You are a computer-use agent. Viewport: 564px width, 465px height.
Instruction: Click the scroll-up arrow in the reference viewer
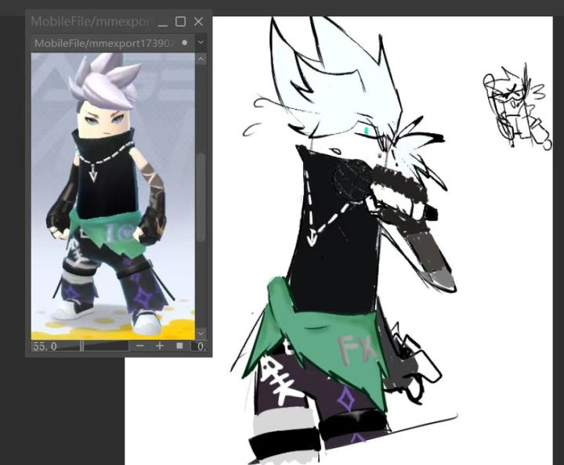click(201, 59)
